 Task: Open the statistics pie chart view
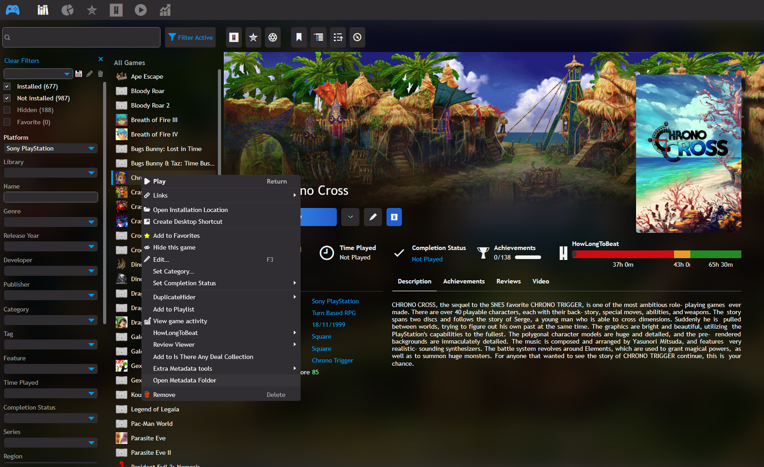coord(67,10)
